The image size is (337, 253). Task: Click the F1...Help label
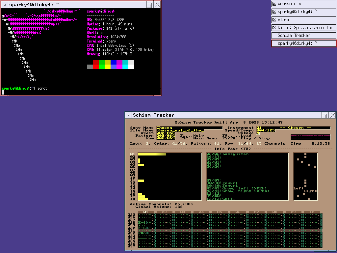pos(192,136)
